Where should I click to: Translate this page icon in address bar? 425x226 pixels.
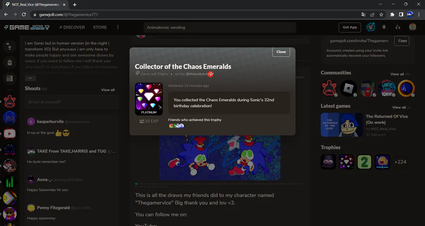tap(364, 14)
